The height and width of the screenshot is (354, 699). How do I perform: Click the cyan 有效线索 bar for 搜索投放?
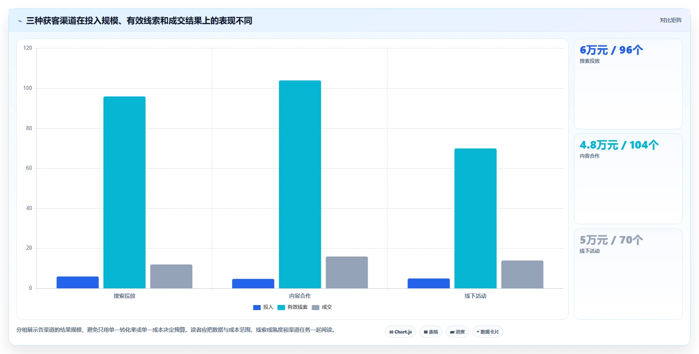pos(124,192)
